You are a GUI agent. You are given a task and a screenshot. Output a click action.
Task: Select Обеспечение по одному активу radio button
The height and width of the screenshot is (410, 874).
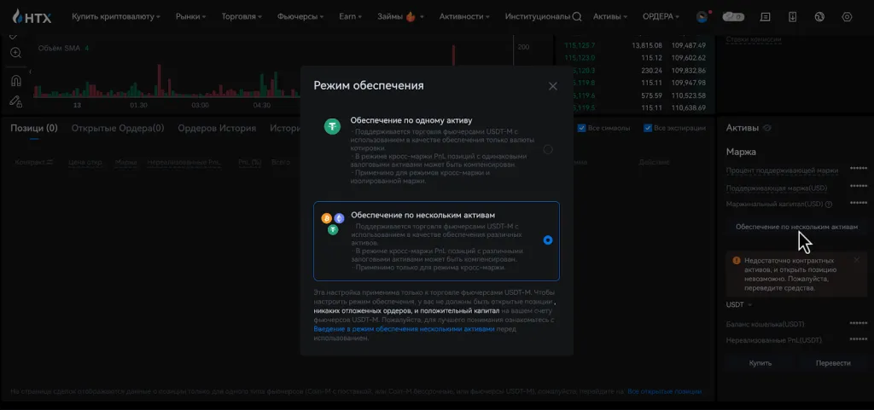click(x=548, y=149)
